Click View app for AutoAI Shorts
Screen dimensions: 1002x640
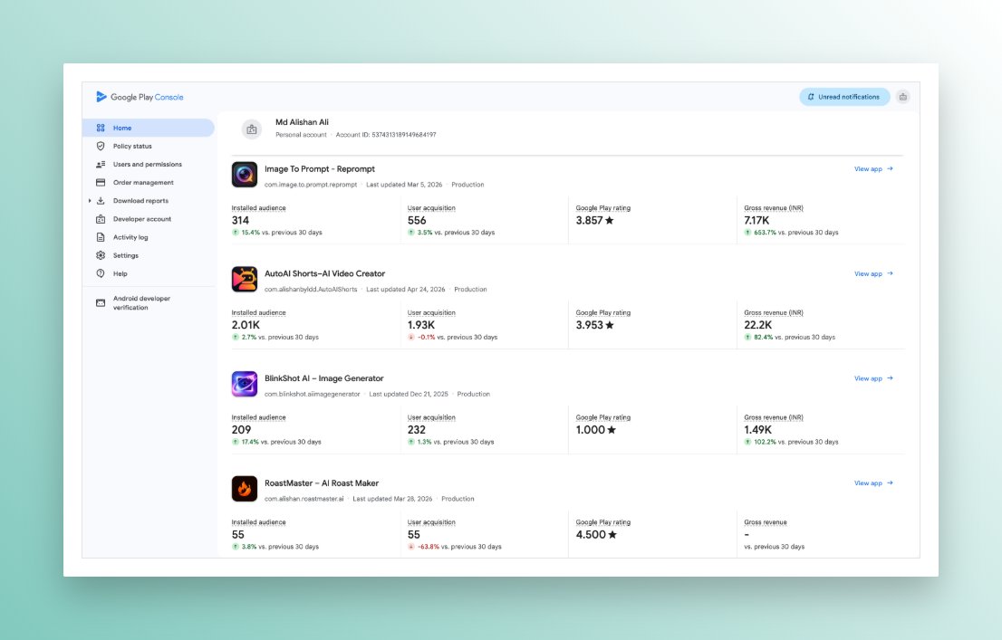click(x=873, y=274)
